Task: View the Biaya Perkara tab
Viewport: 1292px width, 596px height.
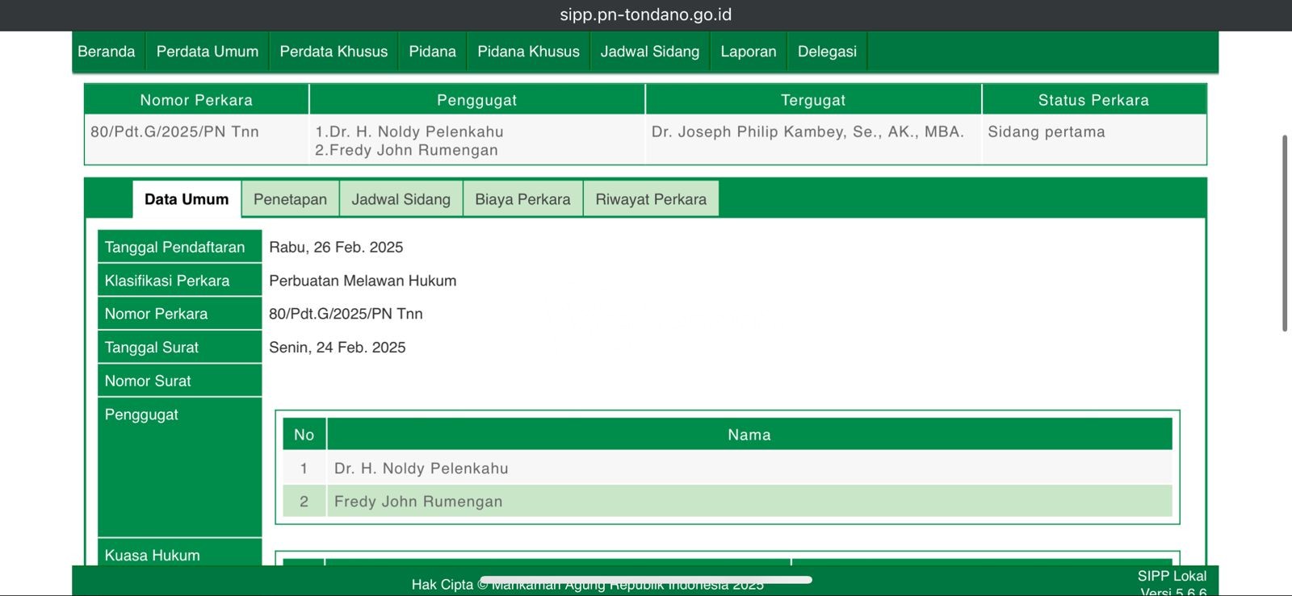Action: (522, 199)
